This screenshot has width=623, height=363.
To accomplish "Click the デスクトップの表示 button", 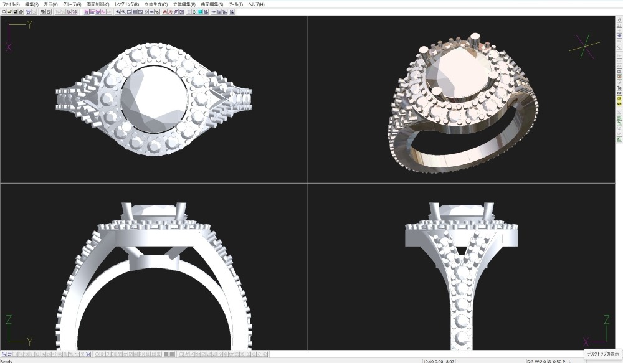I will coord(603,354).
